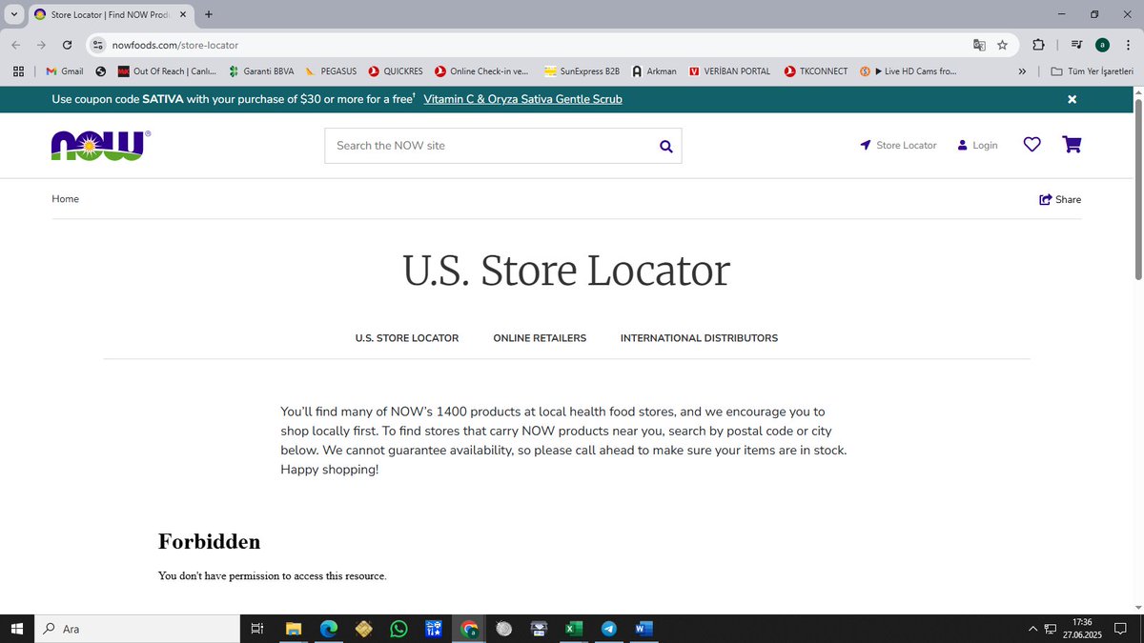Viewport: 1144px width, 643px height.
Task: Click the Login link
Action: tap(977, 146)
